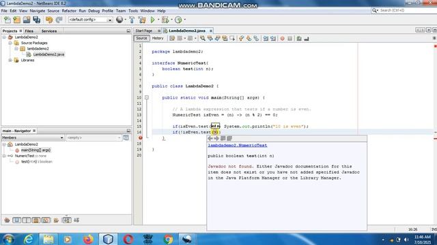Click the Clean and Build icon
437x245 pixels.
142,20
